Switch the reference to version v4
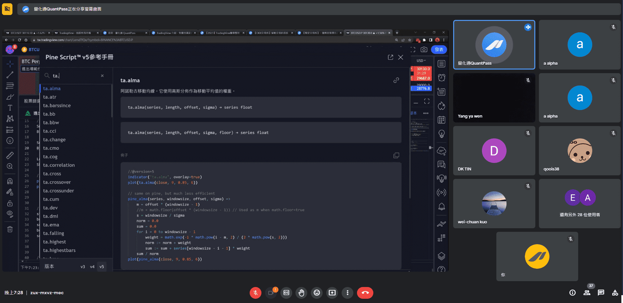Image resolution: width=623 pixels, height=303 pixels. (x=92, y=267)
